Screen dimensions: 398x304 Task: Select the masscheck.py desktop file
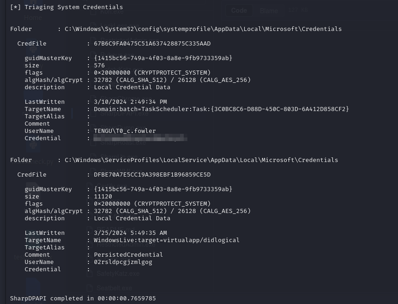pos(32,162)
